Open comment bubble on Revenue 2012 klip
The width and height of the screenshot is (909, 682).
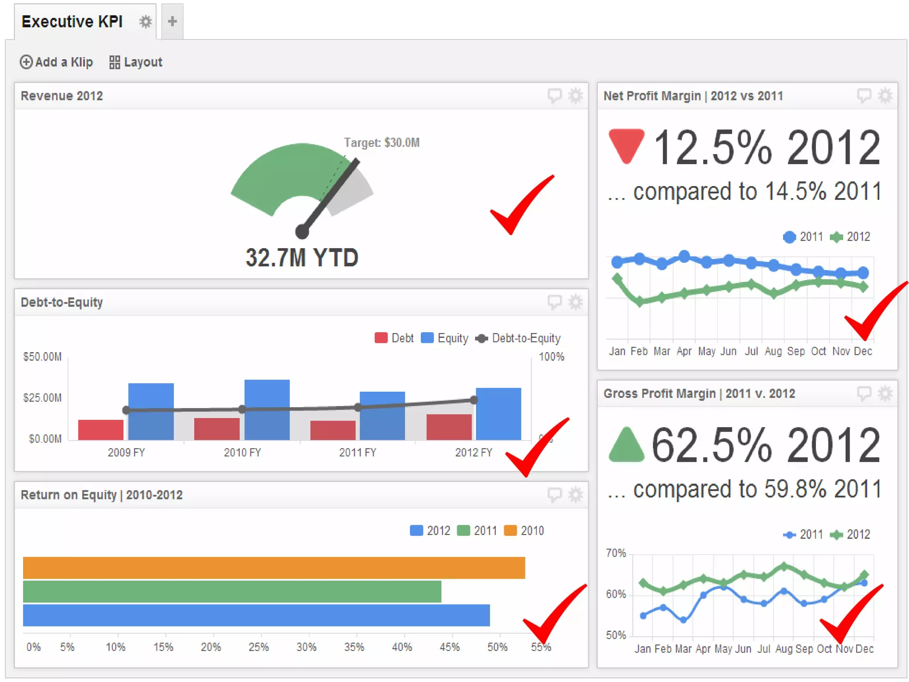point(554,95)
